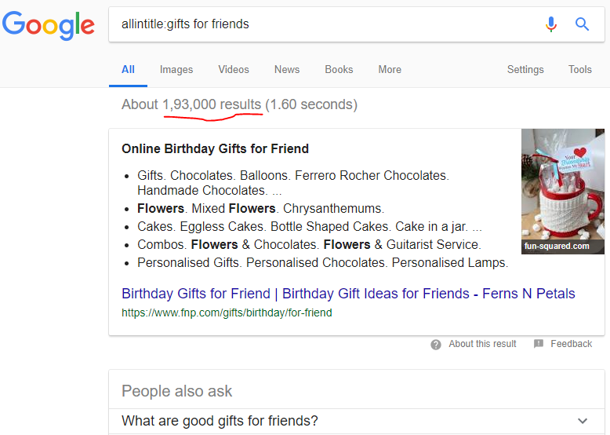610x435 pixels.
Task: Click the Feedback flag icon
Action: pos(539,344)
